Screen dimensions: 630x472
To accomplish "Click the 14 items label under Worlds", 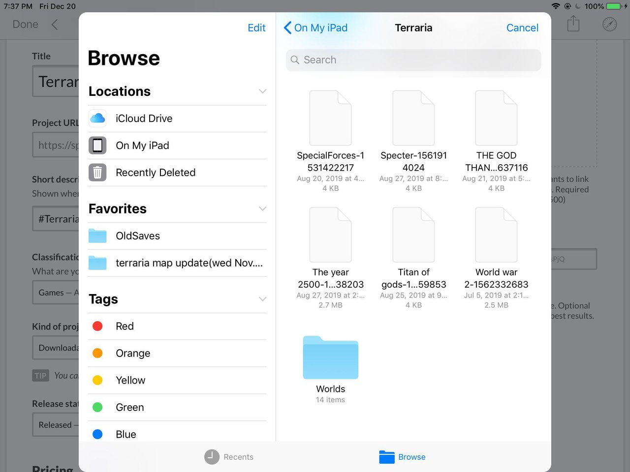I will [x=330, y=400].
